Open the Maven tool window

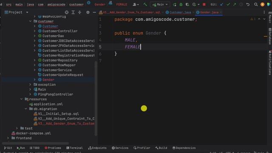point(270,17)
